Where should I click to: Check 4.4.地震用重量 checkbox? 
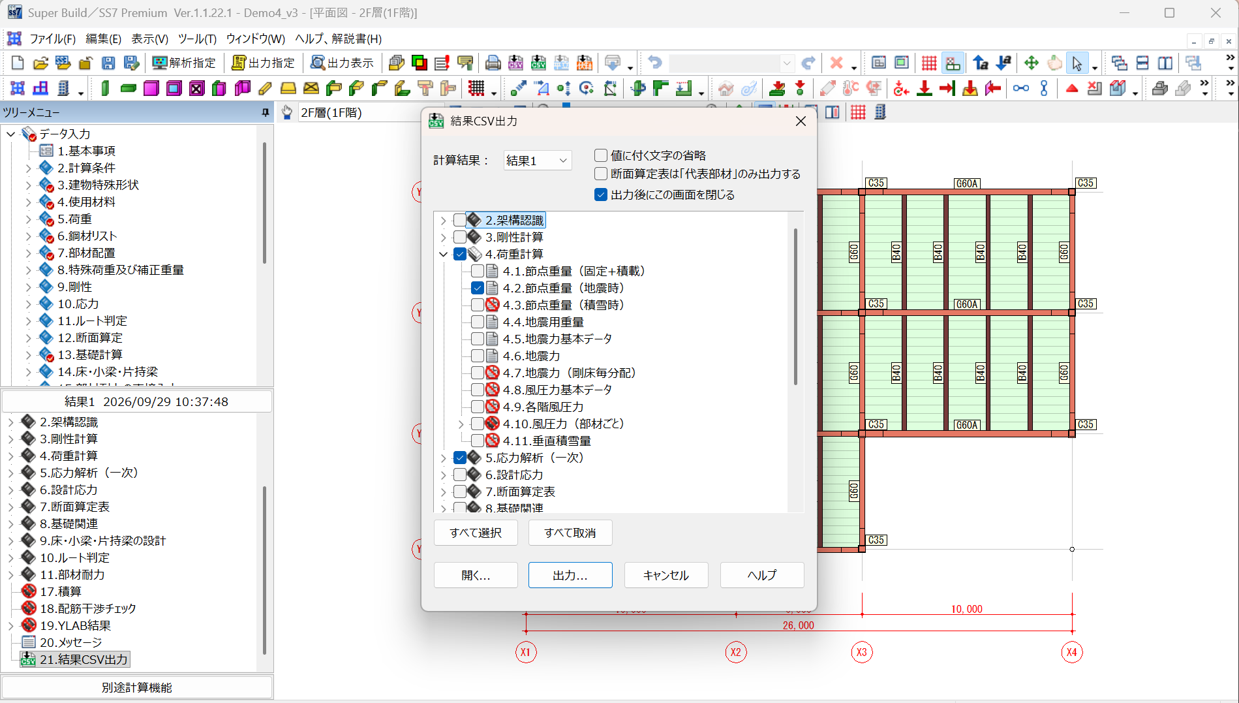(478, 322)
